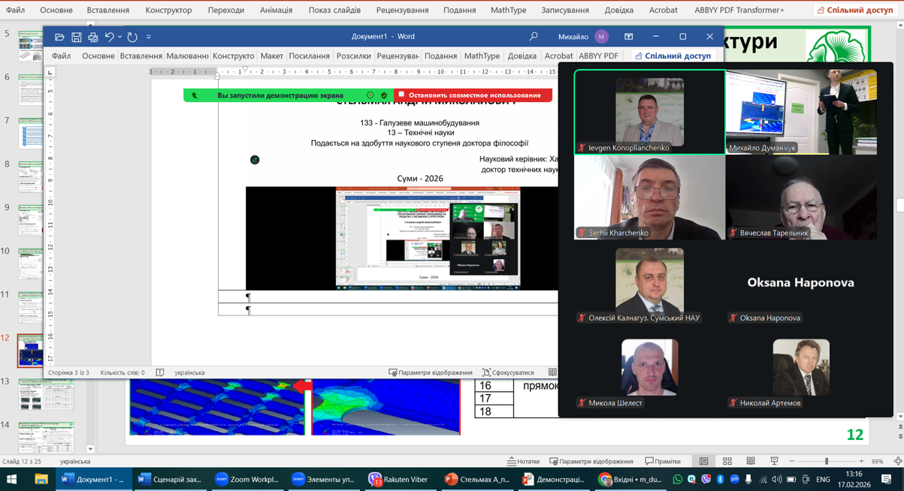Open the Посилання tab in Word
The image size is (904, 491).
point(309,56)
